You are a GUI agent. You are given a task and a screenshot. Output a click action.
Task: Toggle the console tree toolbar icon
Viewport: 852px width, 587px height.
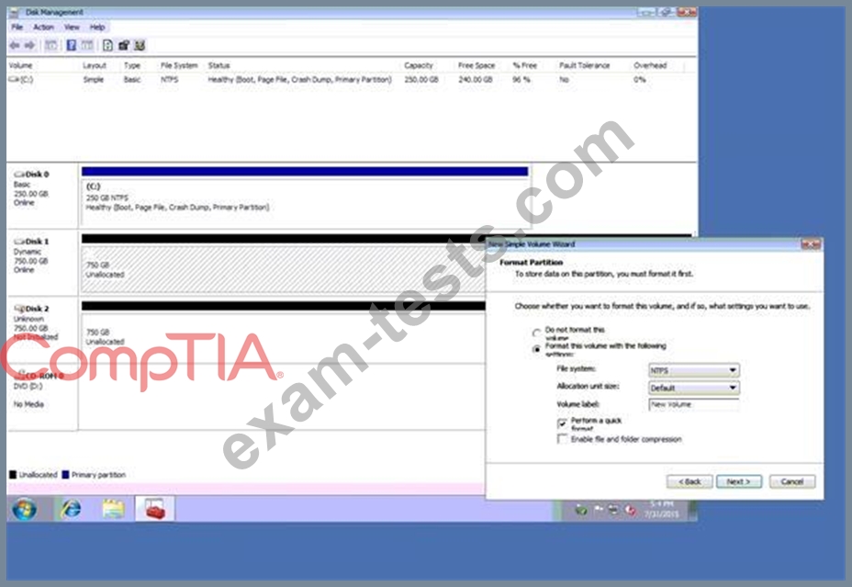pos(51,46)
